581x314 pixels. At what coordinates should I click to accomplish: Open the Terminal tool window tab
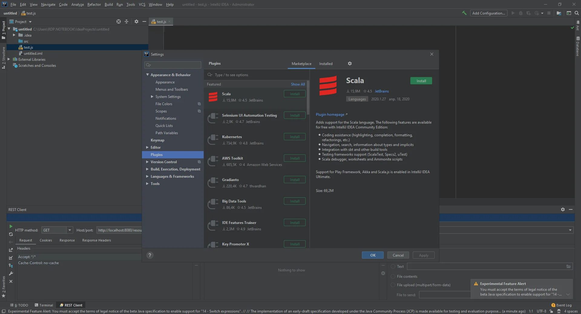point(44,305)
